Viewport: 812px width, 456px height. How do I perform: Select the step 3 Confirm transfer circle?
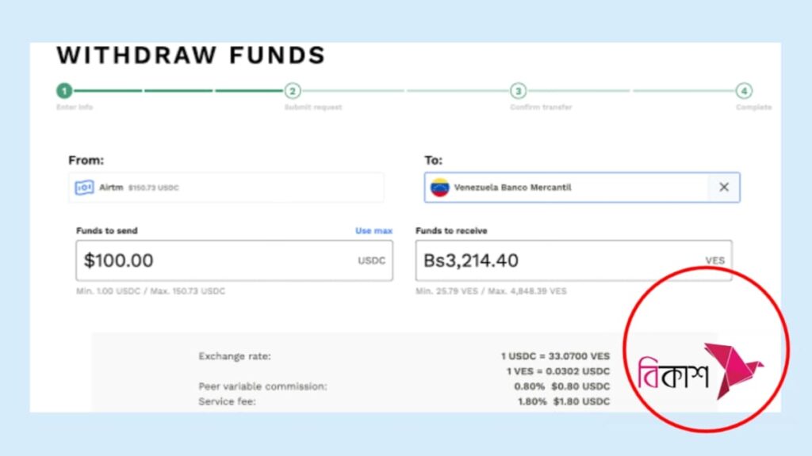pos(518,91)
